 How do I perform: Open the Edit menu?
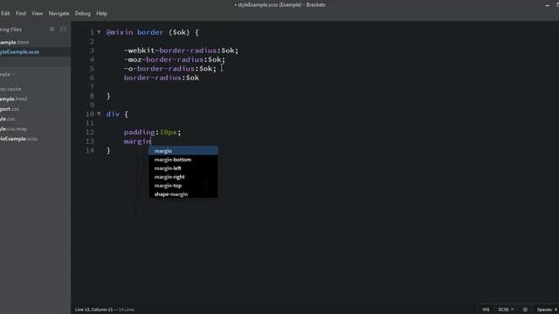(5, 14)
